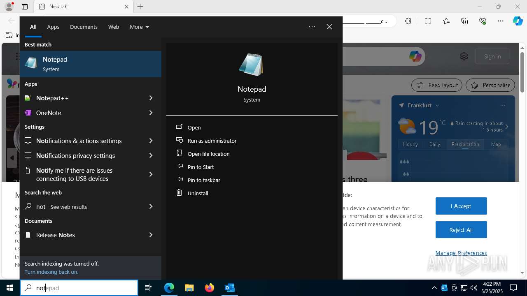
Task: Open Edge favorites star icon
Action: click(446, 21)
